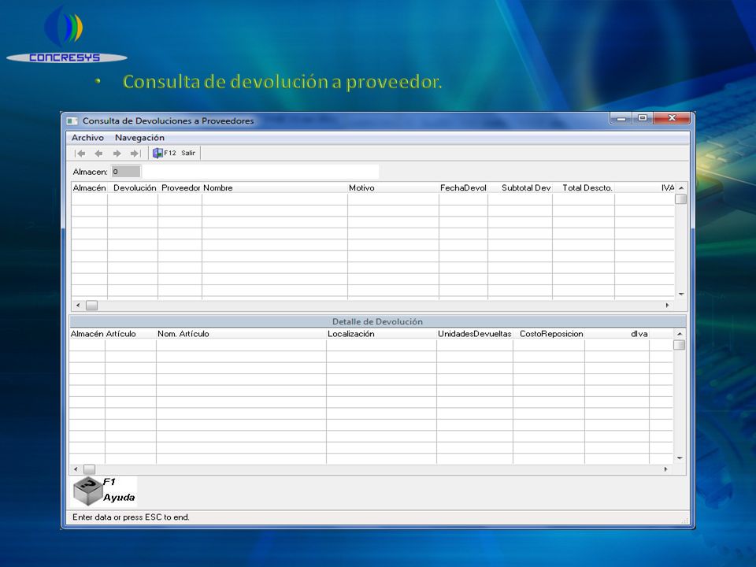Select the Subtotal Dev column header
756x567 pixels.
520,188
